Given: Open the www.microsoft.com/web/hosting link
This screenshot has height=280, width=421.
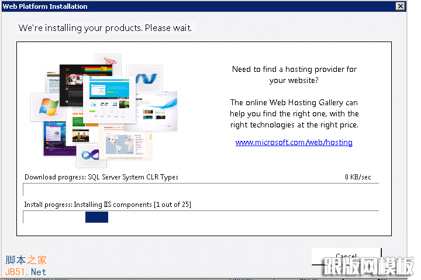Looking at the screenshot, I should tap(294, 142).
